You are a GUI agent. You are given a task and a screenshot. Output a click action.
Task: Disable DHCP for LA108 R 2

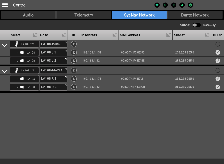point(218,87)
